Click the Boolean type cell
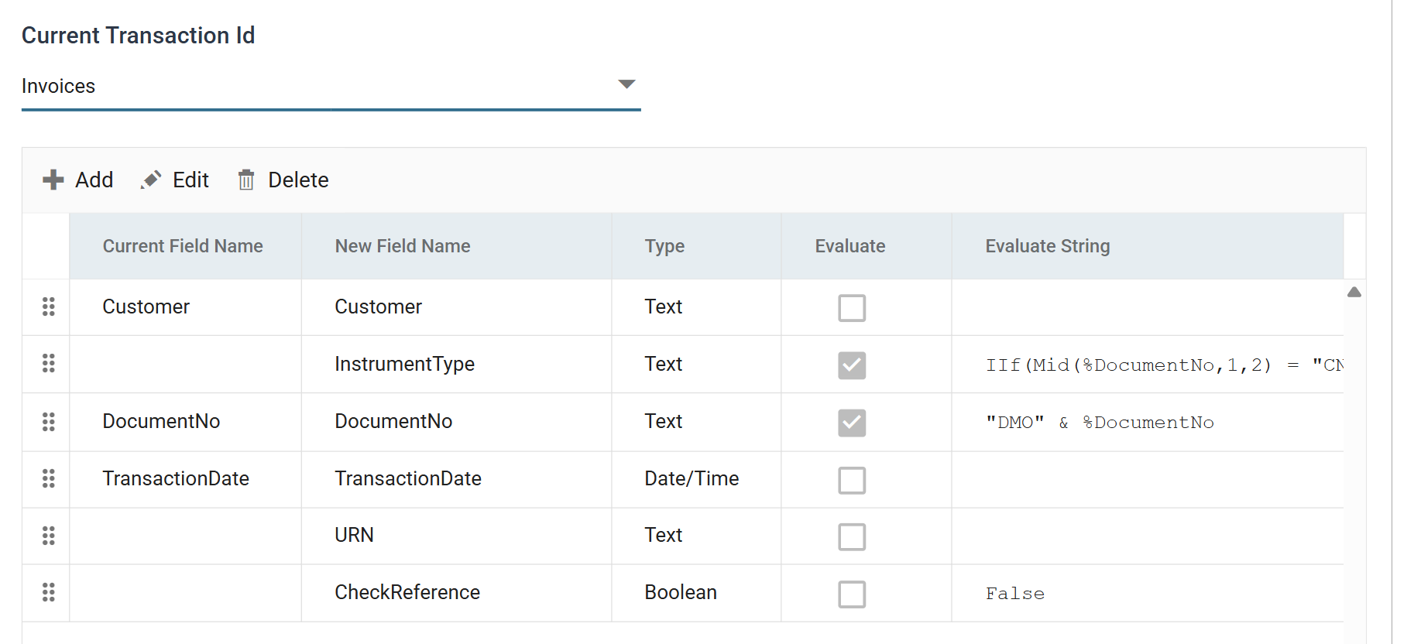Image resolution: width=1414 pixels, height=644 pixels. pos(696,592)
